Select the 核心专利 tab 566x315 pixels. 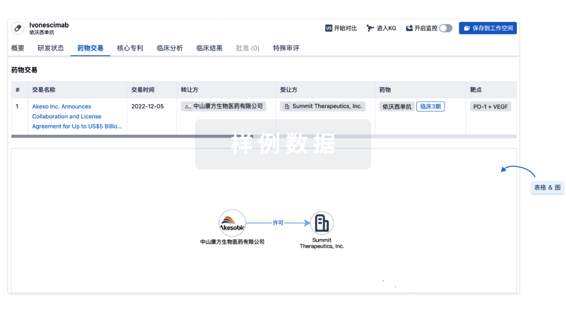[130, 48]
